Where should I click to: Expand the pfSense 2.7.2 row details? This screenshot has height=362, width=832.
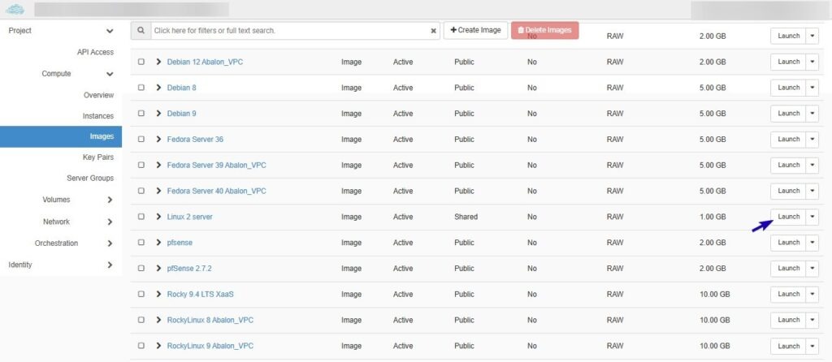tap(158, 268)
